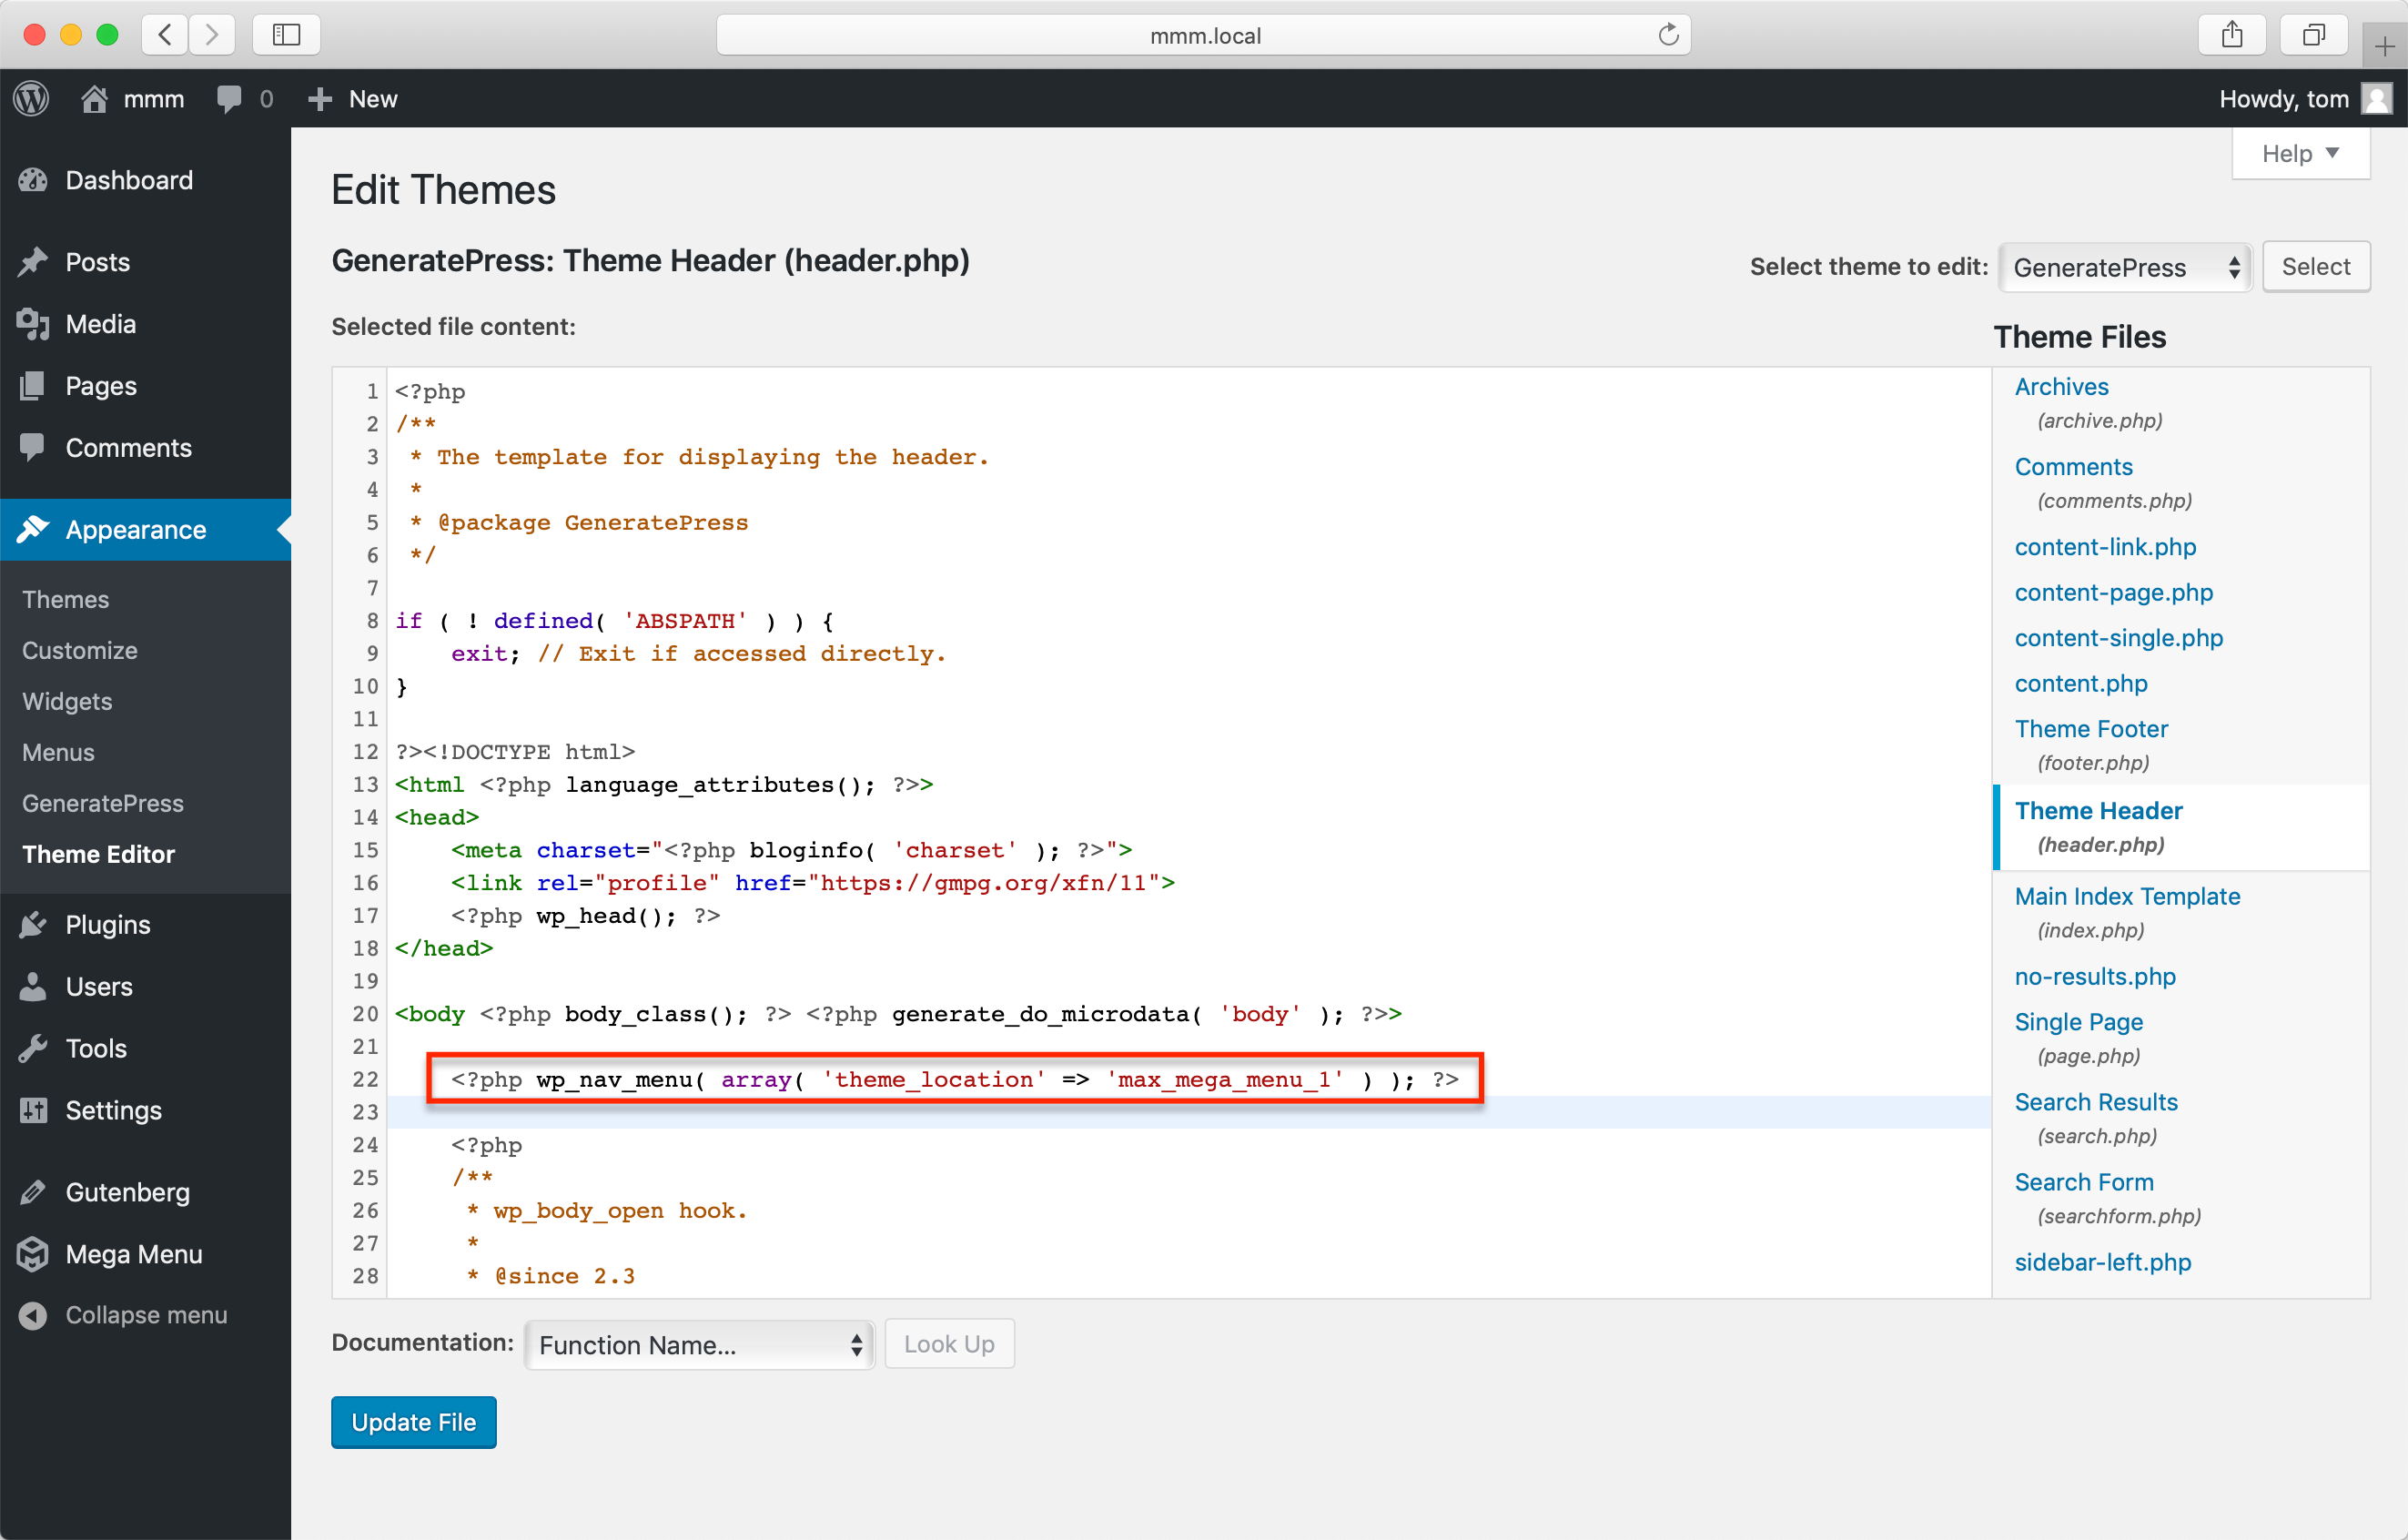The image size is (2408, 1540).
Task: Open the Widgets submenu item
Action: click(67, 701)
